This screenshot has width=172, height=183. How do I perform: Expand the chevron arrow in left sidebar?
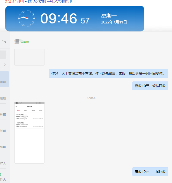pyautogui.click(x=4, y=64)
